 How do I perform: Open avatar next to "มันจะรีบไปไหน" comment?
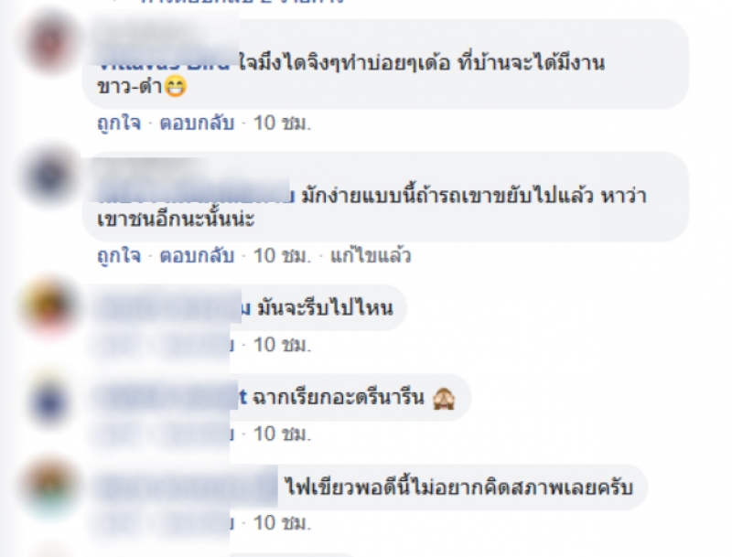(50, 307)
